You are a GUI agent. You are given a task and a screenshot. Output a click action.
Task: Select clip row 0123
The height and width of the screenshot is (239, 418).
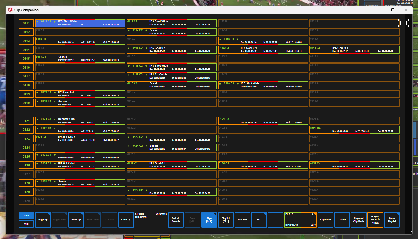click(x=26, y=139)
